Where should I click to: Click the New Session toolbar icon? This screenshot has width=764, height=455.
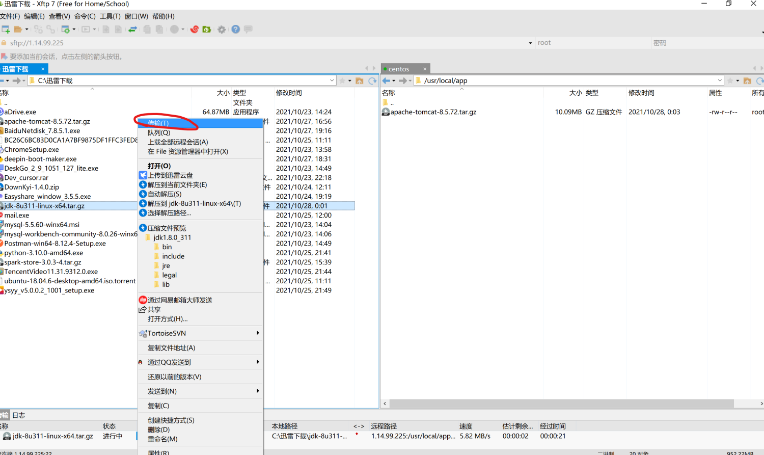coord(5,30)
